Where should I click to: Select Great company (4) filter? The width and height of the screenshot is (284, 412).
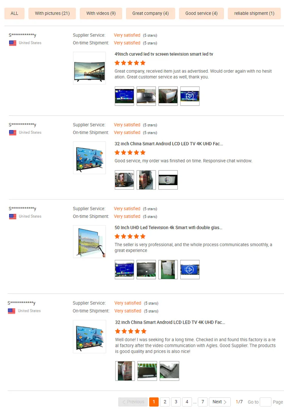[x=151, y=13]
